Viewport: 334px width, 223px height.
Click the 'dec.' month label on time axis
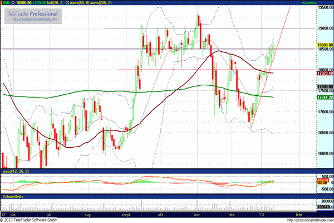pyautogui.click(x=232, y=215)
